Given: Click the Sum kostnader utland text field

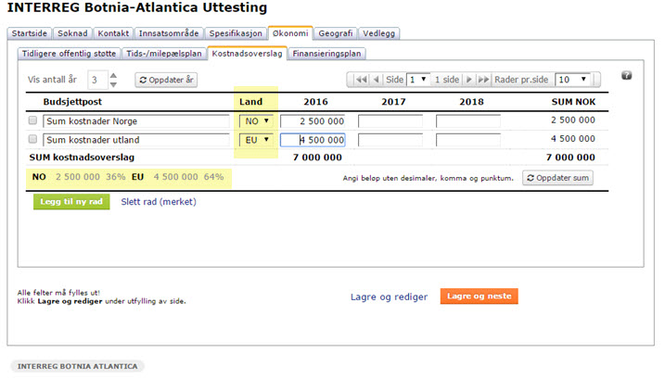Looking at the screenshot, I should tap(136, 140).
